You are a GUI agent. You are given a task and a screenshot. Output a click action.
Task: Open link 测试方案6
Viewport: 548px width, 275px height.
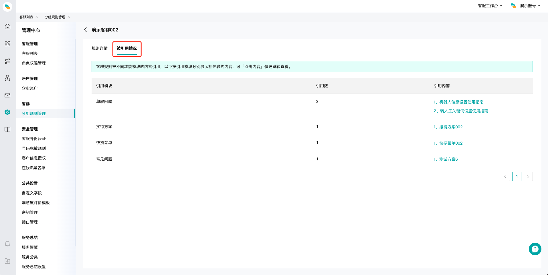(x=446, y=159)
